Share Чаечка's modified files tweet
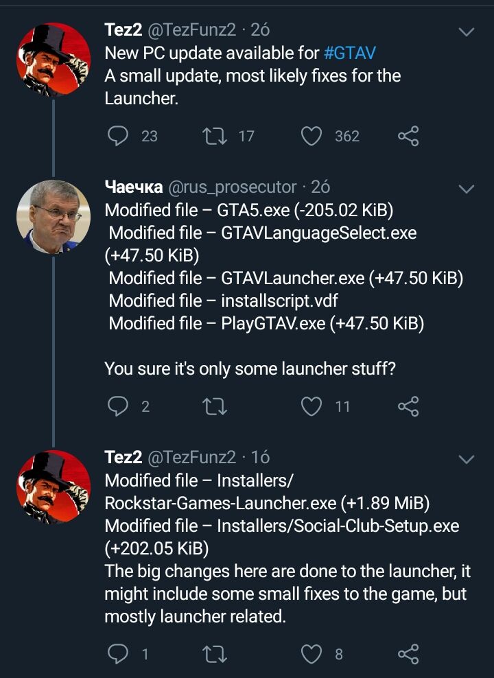The height and width of the screenshot is (678, 494). pos(408,406)
